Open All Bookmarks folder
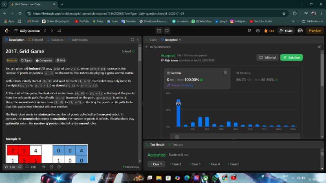 pyautogui.click(x=312, y=21)
